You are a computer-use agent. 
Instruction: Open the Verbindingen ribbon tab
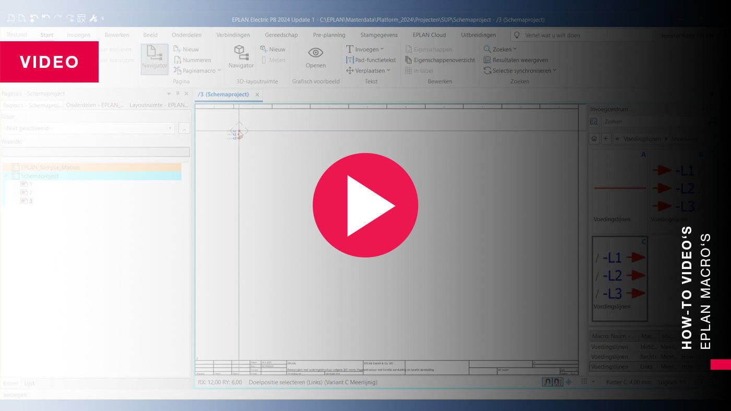233,35
